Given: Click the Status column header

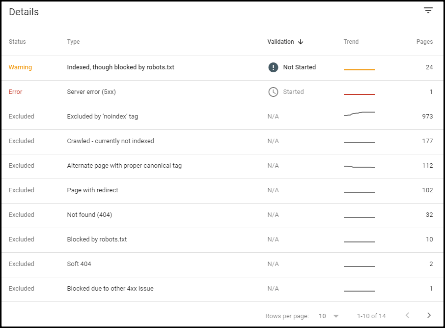Looking at the screenshot, I should click(17, 42).
